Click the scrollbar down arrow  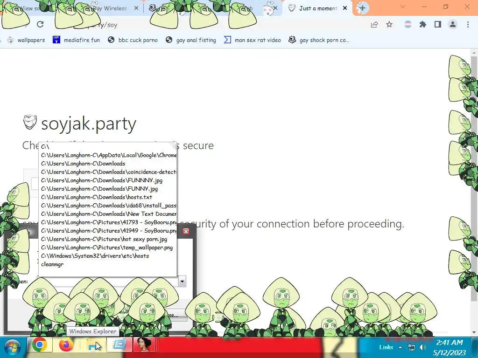[474, 332]
